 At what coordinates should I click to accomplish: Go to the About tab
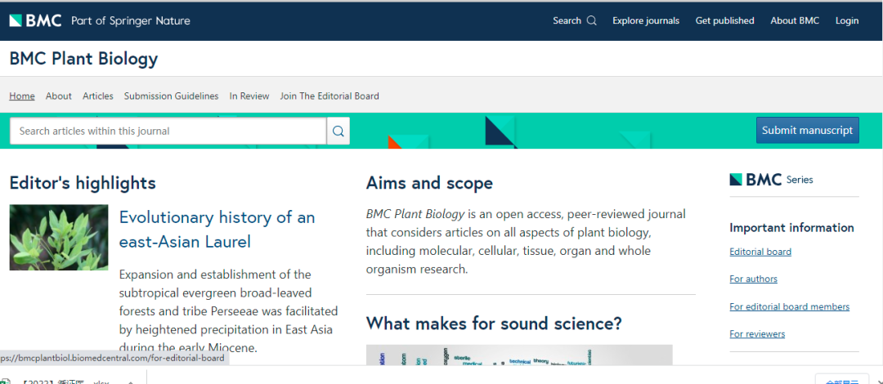(x=59, y=96)
